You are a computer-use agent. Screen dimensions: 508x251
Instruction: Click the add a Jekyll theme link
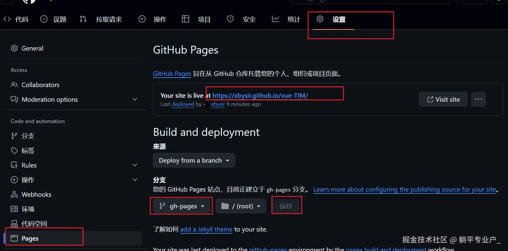pos(206,229)
